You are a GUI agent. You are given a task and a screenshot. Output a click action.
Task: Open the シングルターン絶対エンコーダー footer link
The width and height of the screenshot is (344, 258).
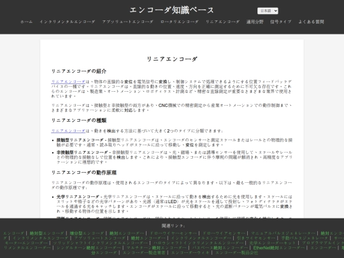coord(89,248)
